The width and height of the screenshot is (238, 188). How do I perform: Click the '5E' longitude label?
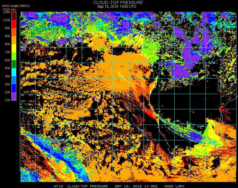(130, 16)
